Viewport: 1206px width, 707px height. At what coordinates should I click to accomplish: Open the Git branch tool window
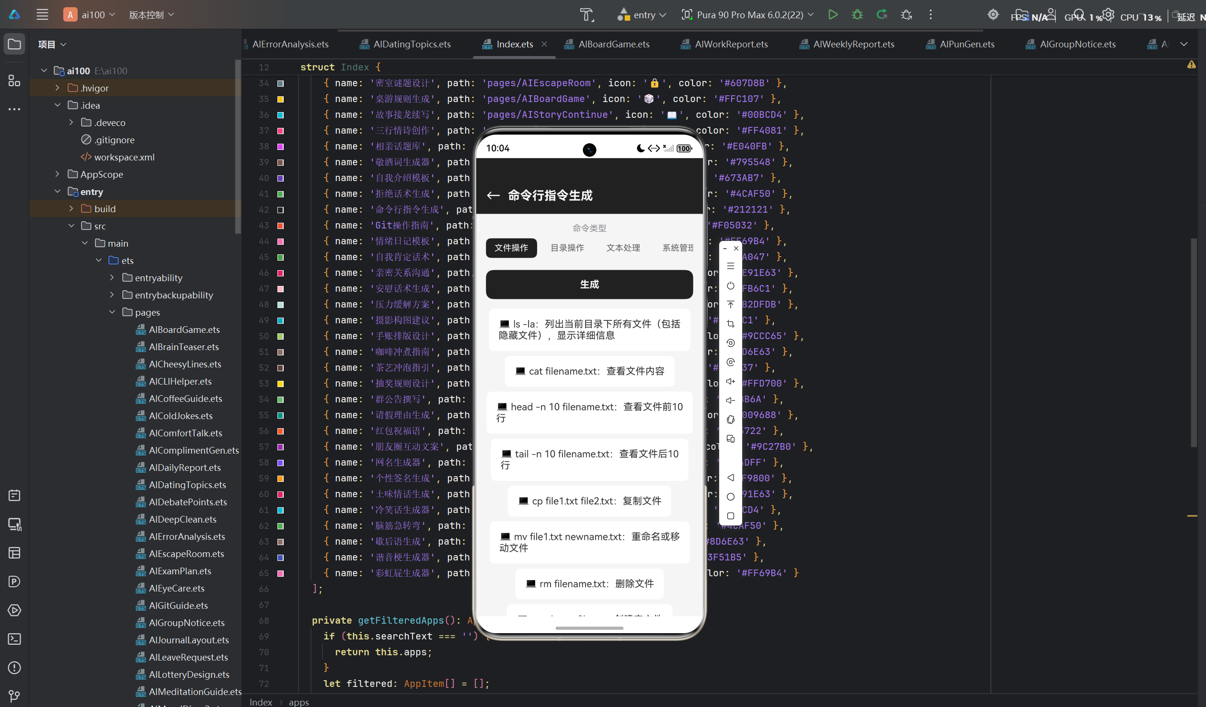click(x=14, y=696)
